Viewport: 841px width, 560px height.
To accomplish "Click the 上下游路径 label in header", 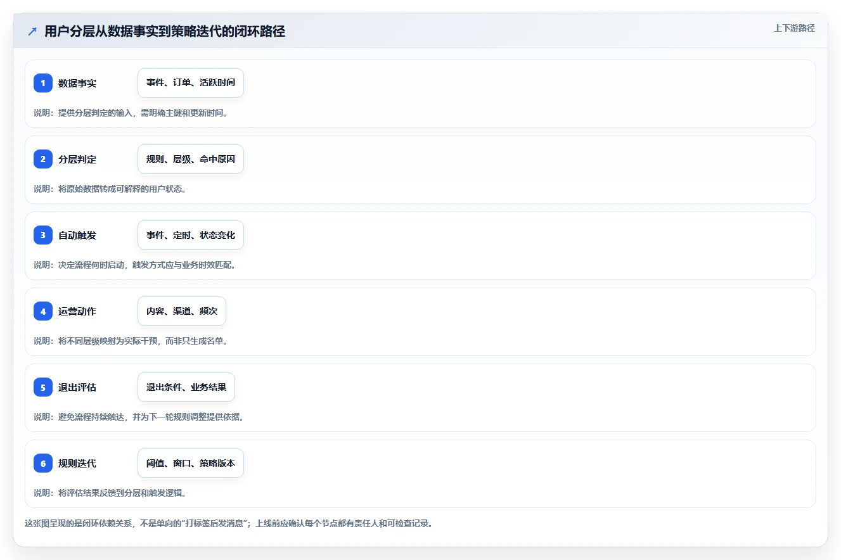I will click(794, 28).
